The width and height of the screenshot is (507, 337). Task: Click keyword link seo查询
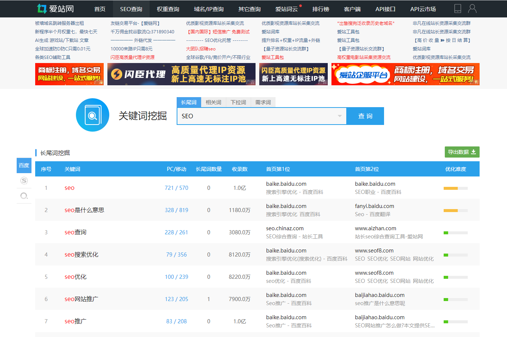[76, 232]
